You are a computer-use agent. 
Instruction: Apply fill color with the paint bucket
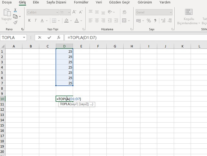click(66, 20)
